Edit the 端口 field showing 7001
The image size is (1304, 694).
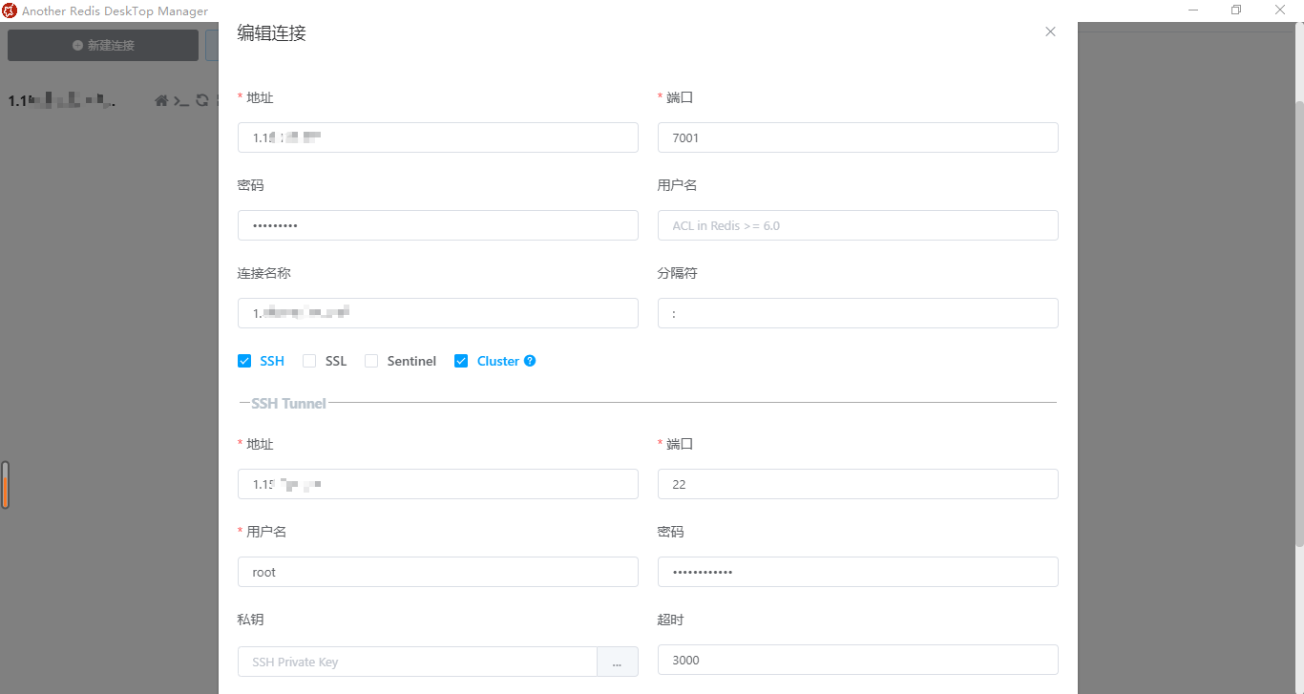click(857, 137)
